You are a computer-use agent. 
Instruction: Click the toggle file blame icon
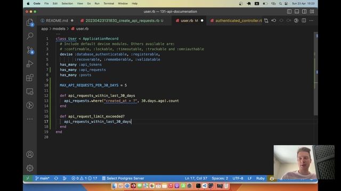pos(296,21)
